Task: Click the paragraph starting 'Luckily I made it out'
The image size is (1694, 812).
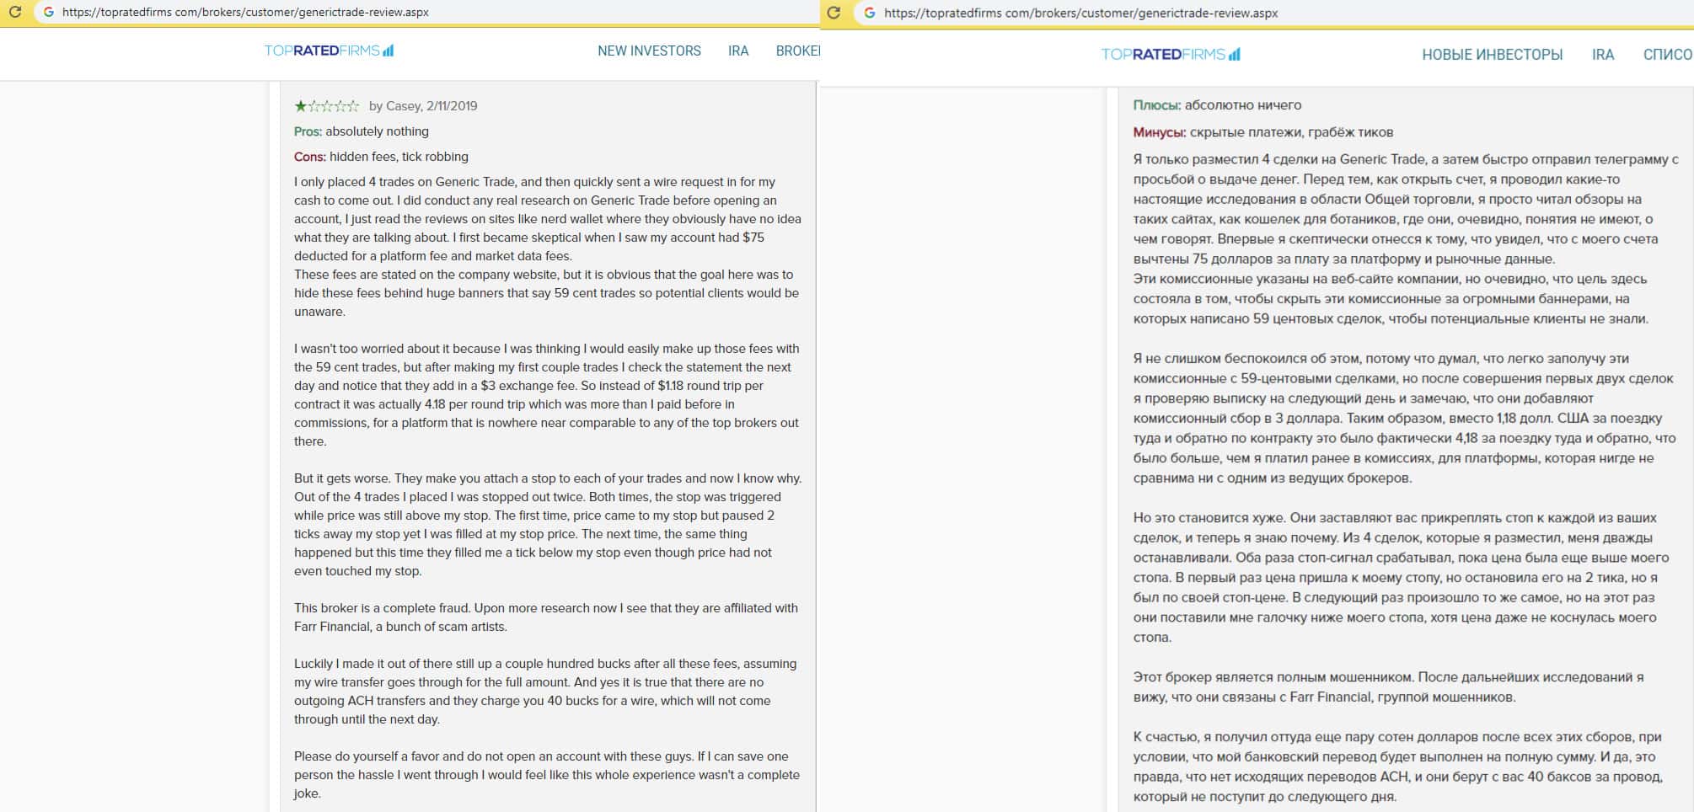Action: (545, 692)
